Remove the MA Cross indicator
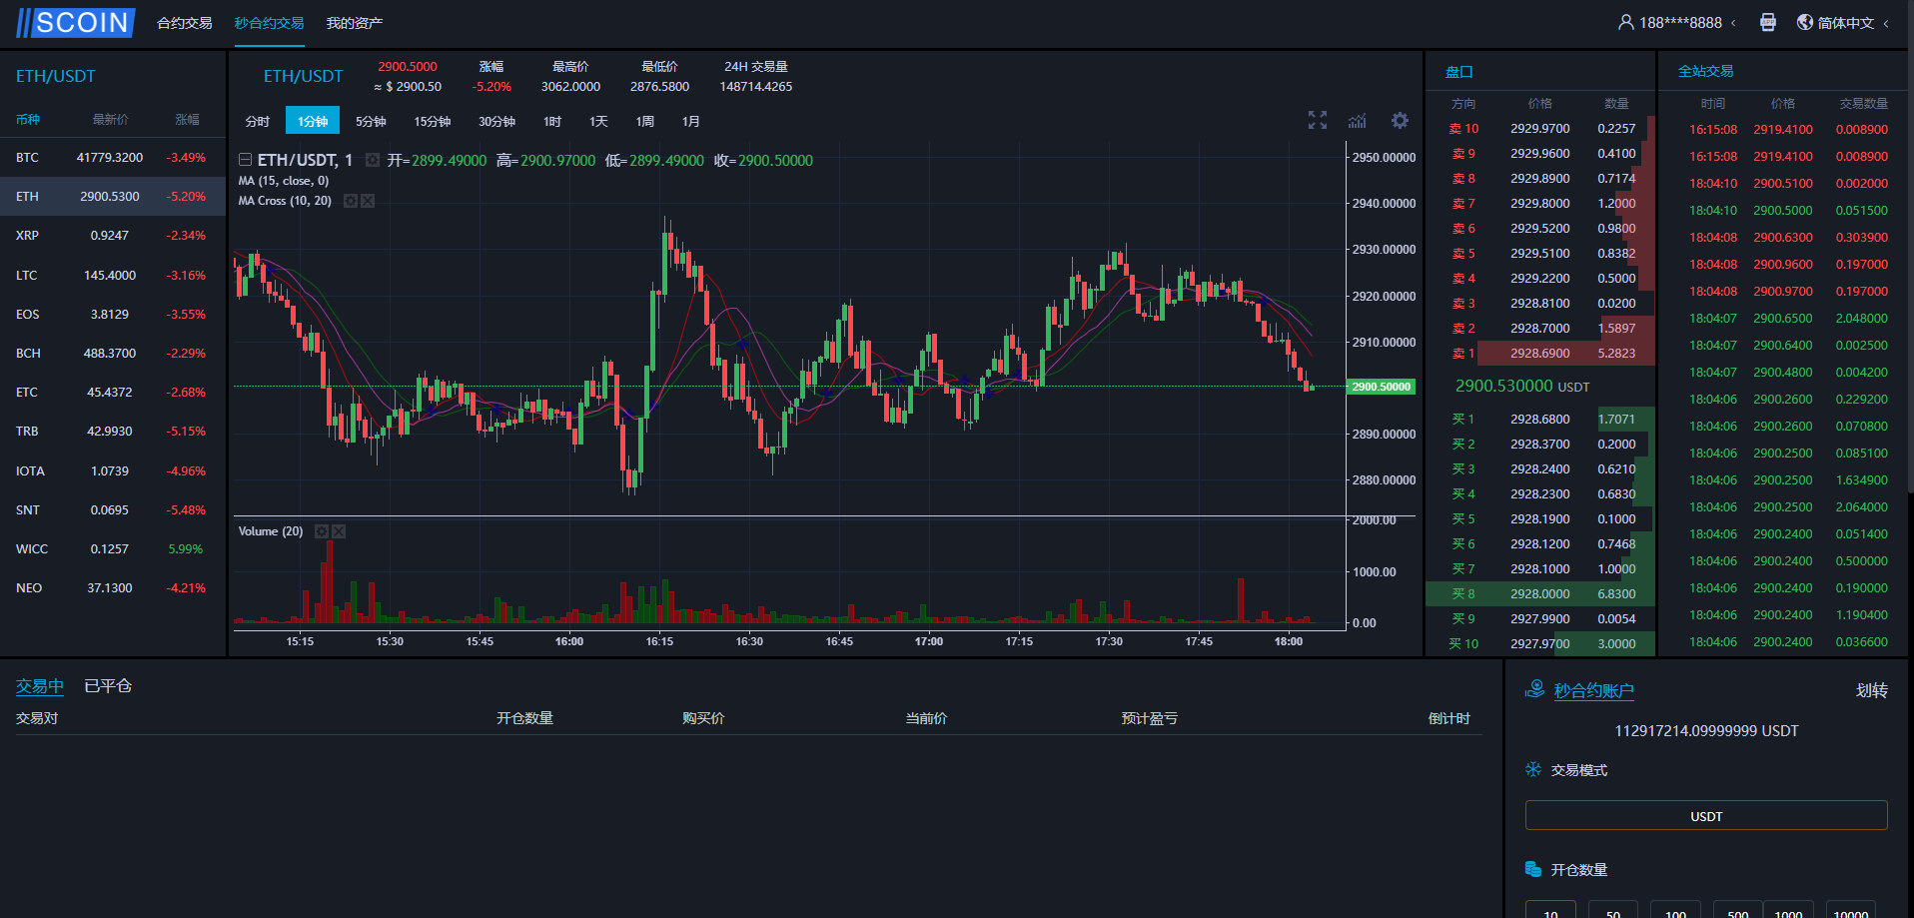Image resolution: width=1914 pixels, height=918 pixels. [368, 201]
